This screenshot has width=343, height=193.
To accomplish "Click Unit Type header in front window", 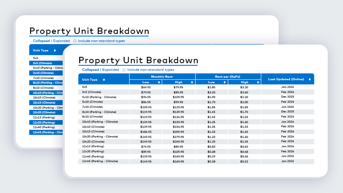I will tap(90, 80).
